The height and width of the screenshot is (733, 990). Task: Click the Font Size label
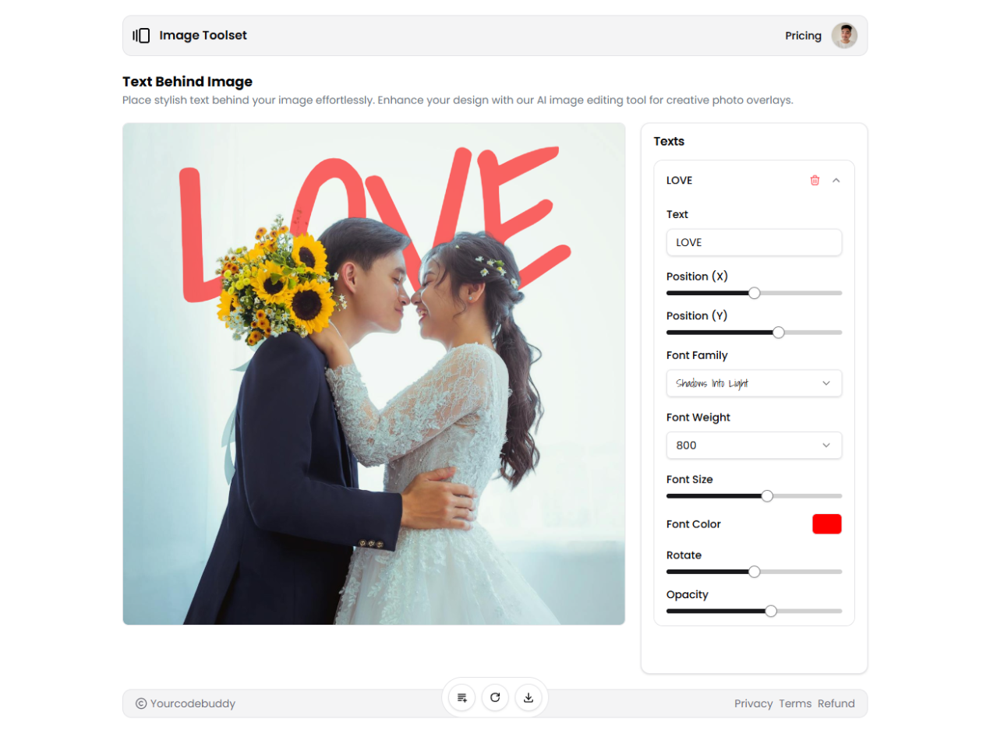coord(690,479)
